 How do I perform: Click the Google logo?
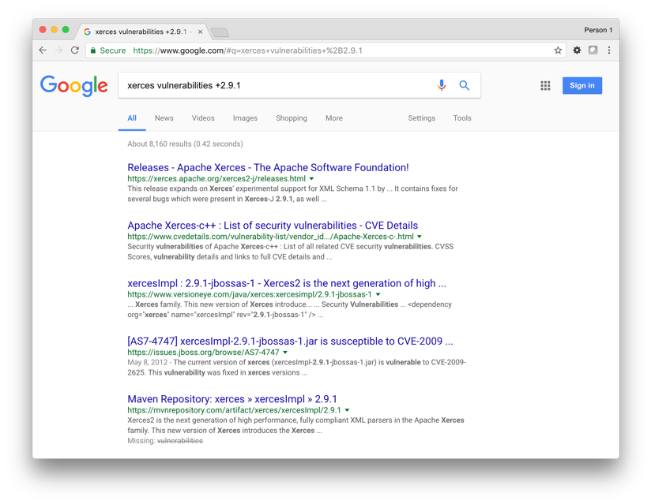(74, 85)
